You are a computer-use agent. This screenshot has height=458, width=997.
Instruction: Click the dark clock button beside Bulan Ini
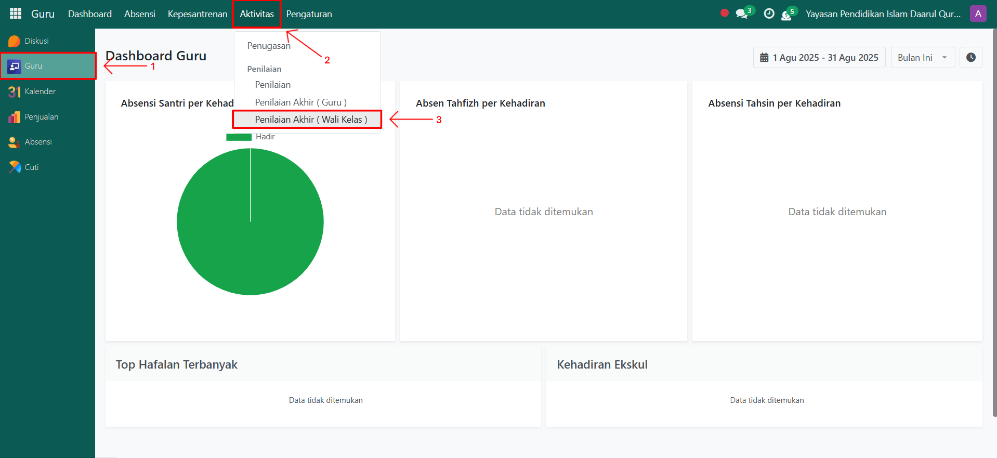tap(970, 58)
